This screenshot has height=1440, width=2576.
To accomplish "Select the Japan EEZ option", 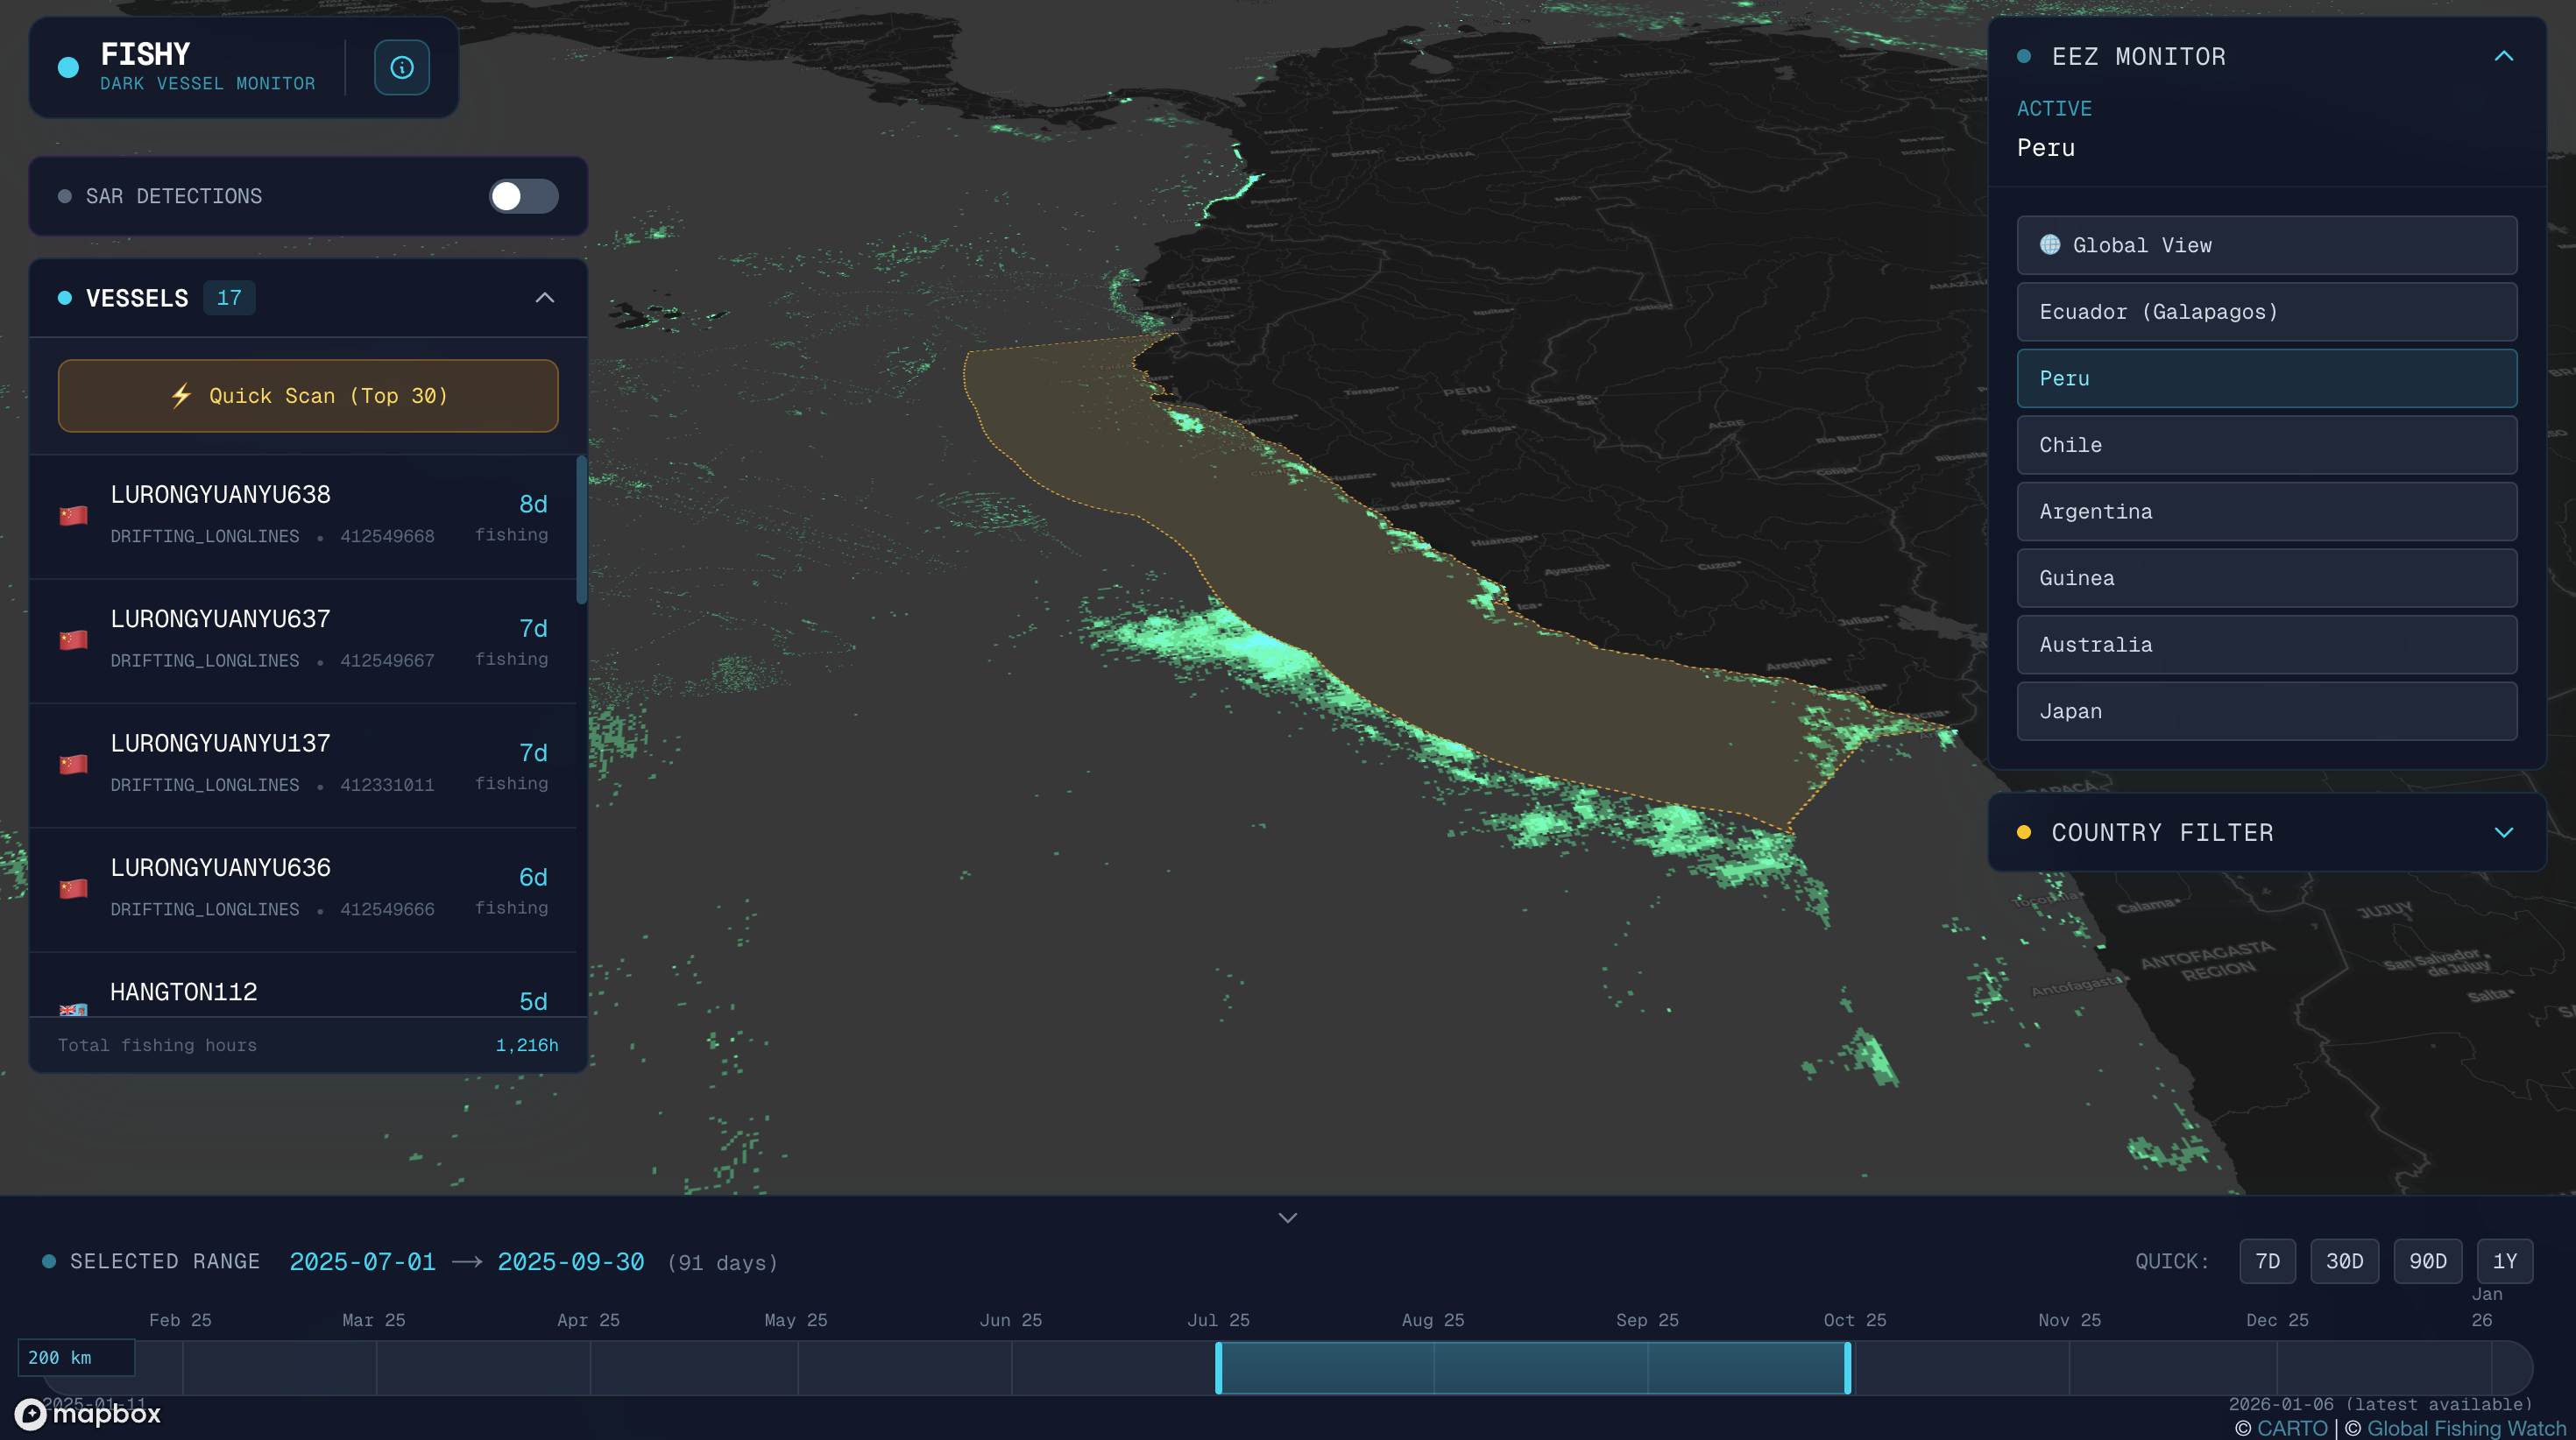I will tap(2266, 711).
